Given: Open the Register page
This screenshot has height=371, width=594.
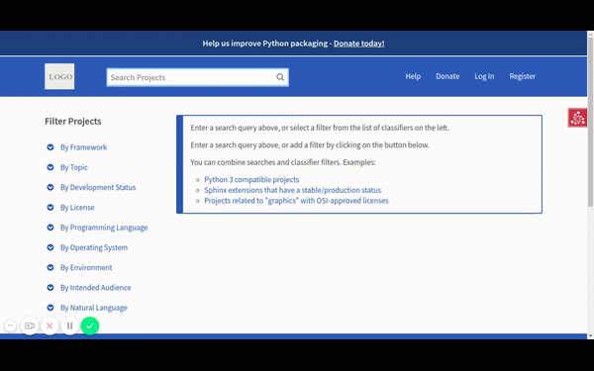Looking at the screenshot, I should [x=523, y=76].
